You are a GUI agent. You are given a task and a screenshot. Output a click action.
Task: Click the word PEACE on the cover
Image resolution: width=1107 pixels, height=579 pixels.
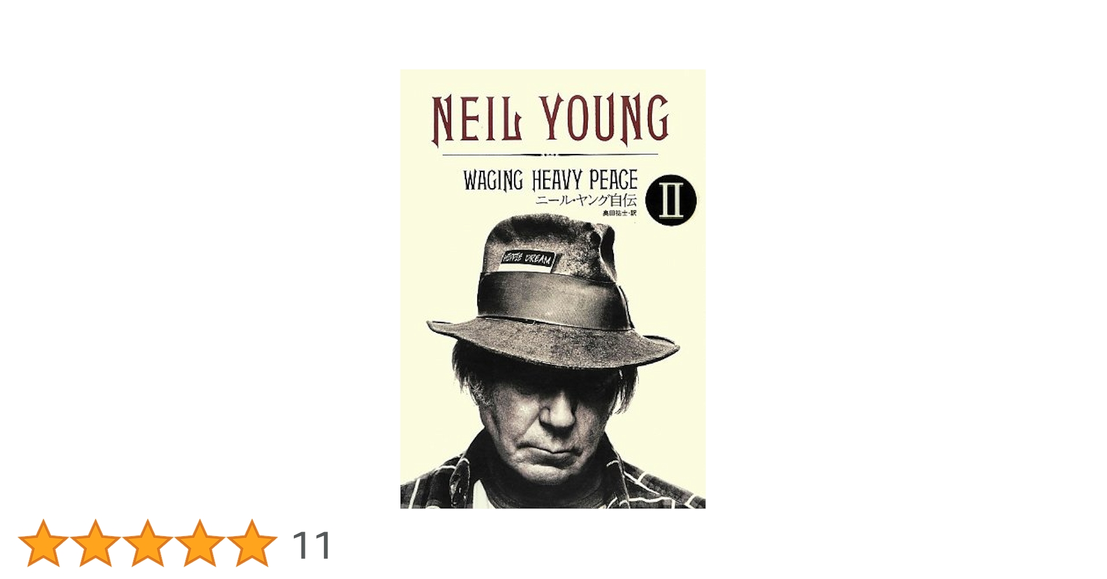click(x=613, y=180)
